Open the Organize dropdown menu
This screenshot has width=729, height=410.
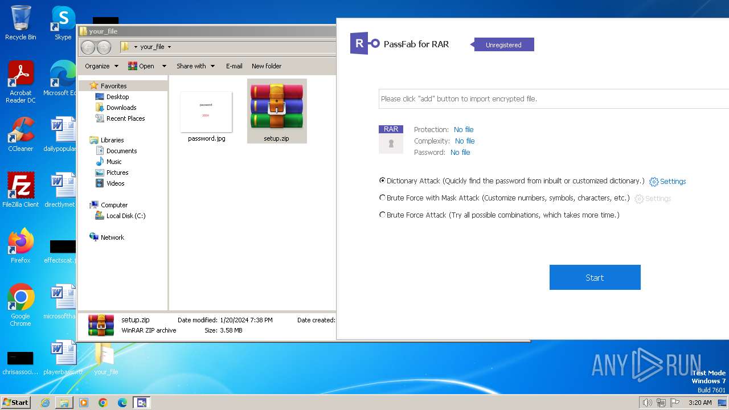[101, 66]
